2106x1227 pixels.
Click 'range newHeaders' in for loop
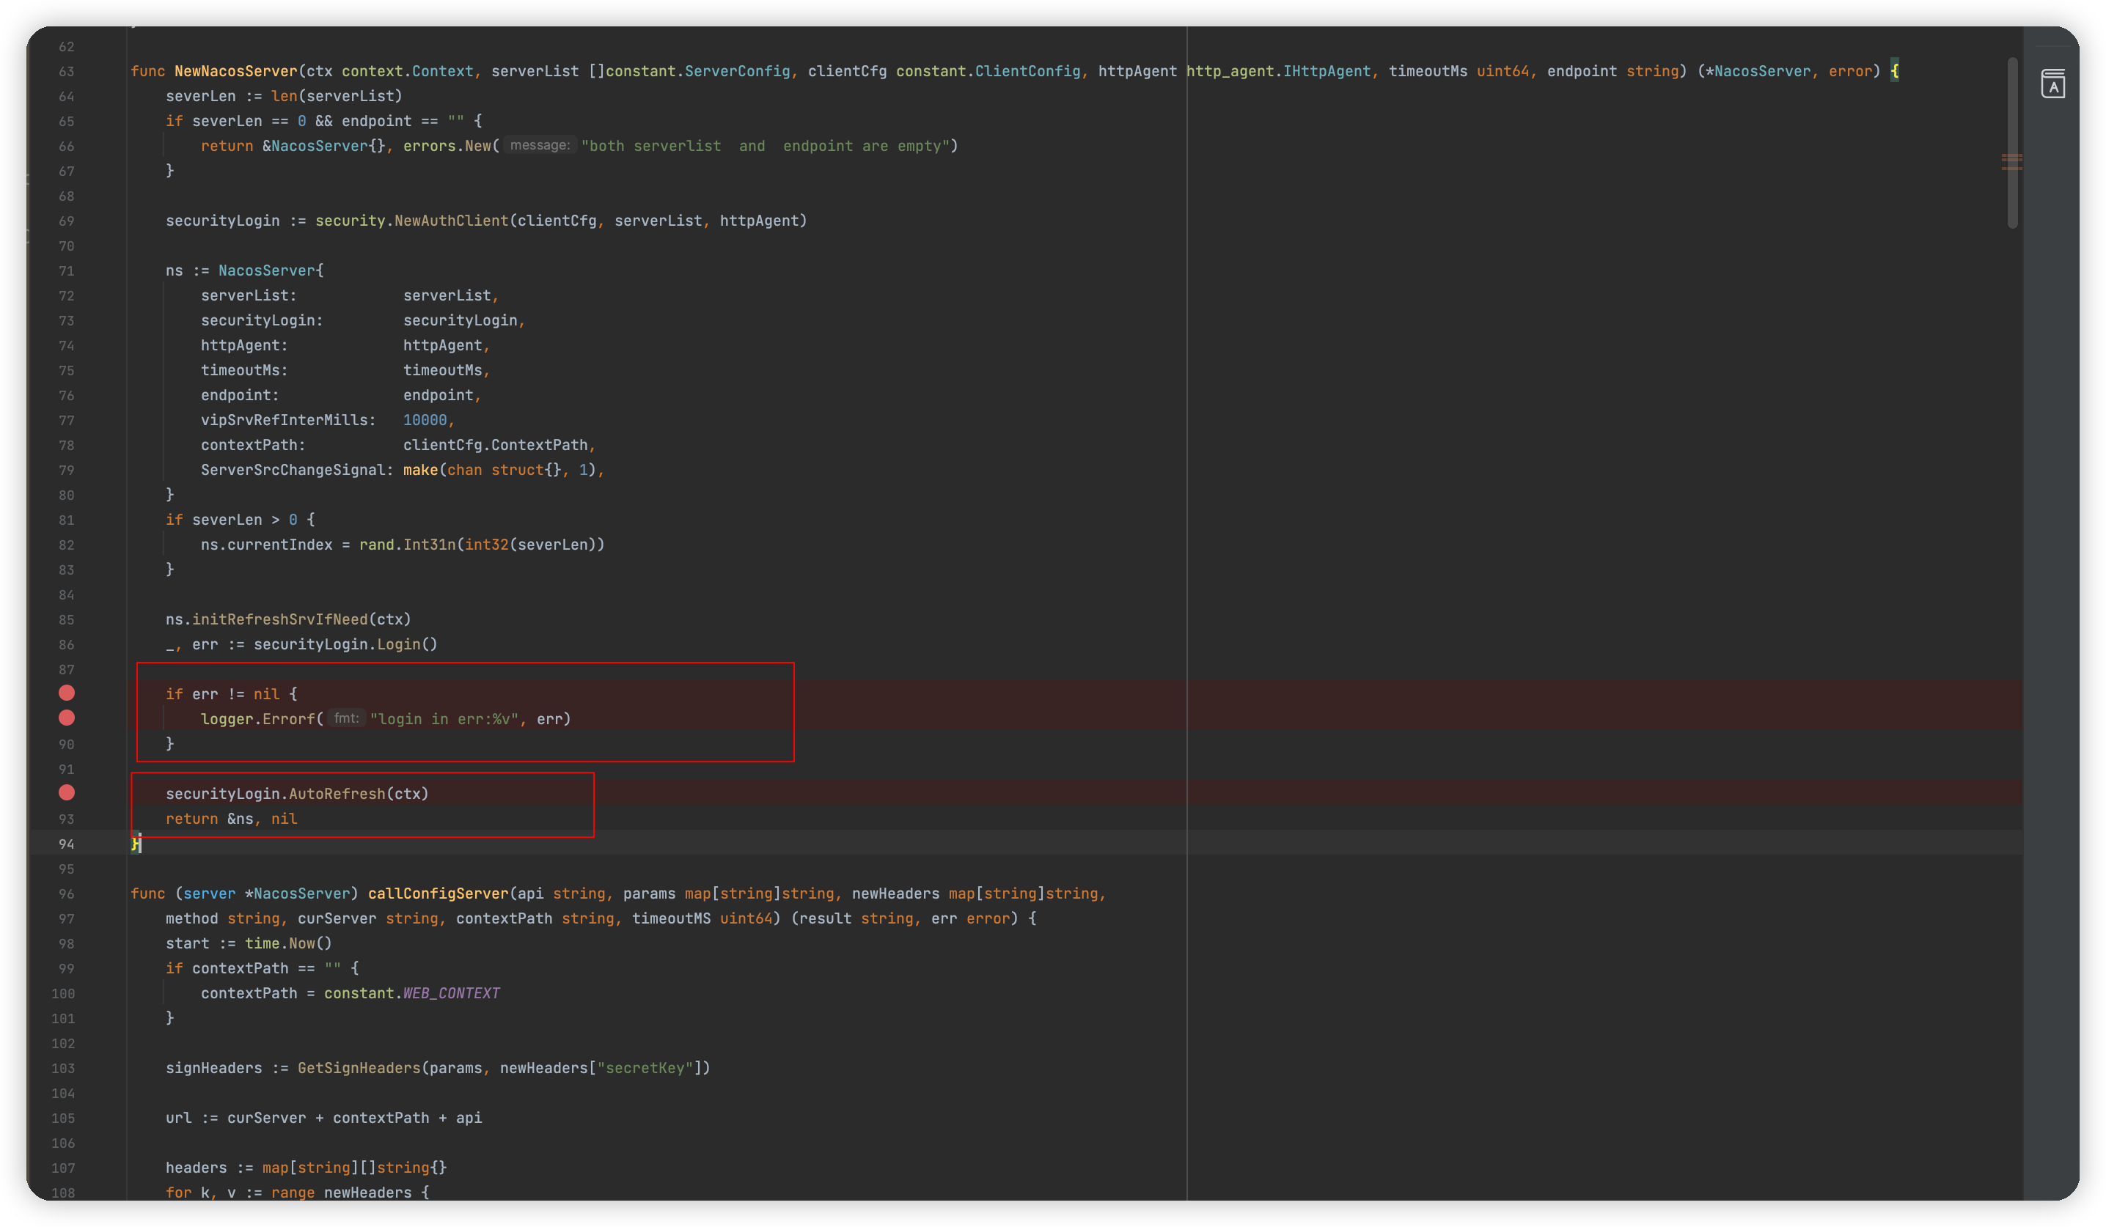coord(342,1193)
